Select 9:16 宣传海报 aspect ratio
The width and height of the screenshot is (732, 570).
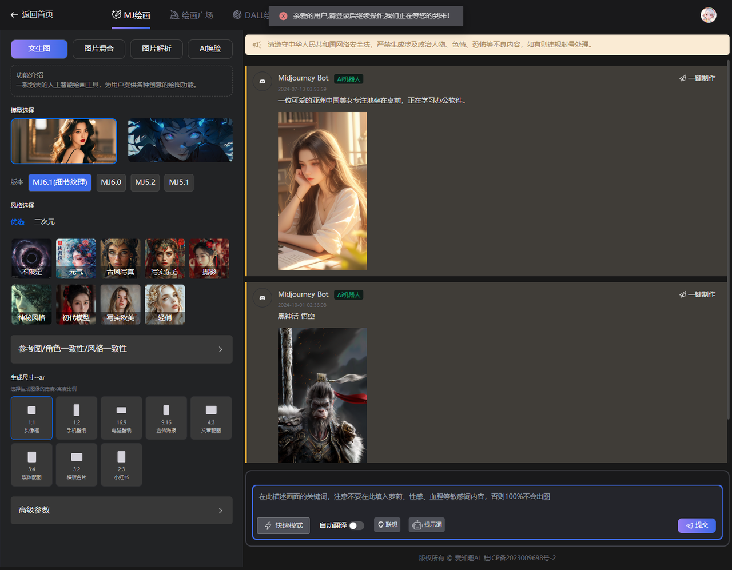coord(166,418)
